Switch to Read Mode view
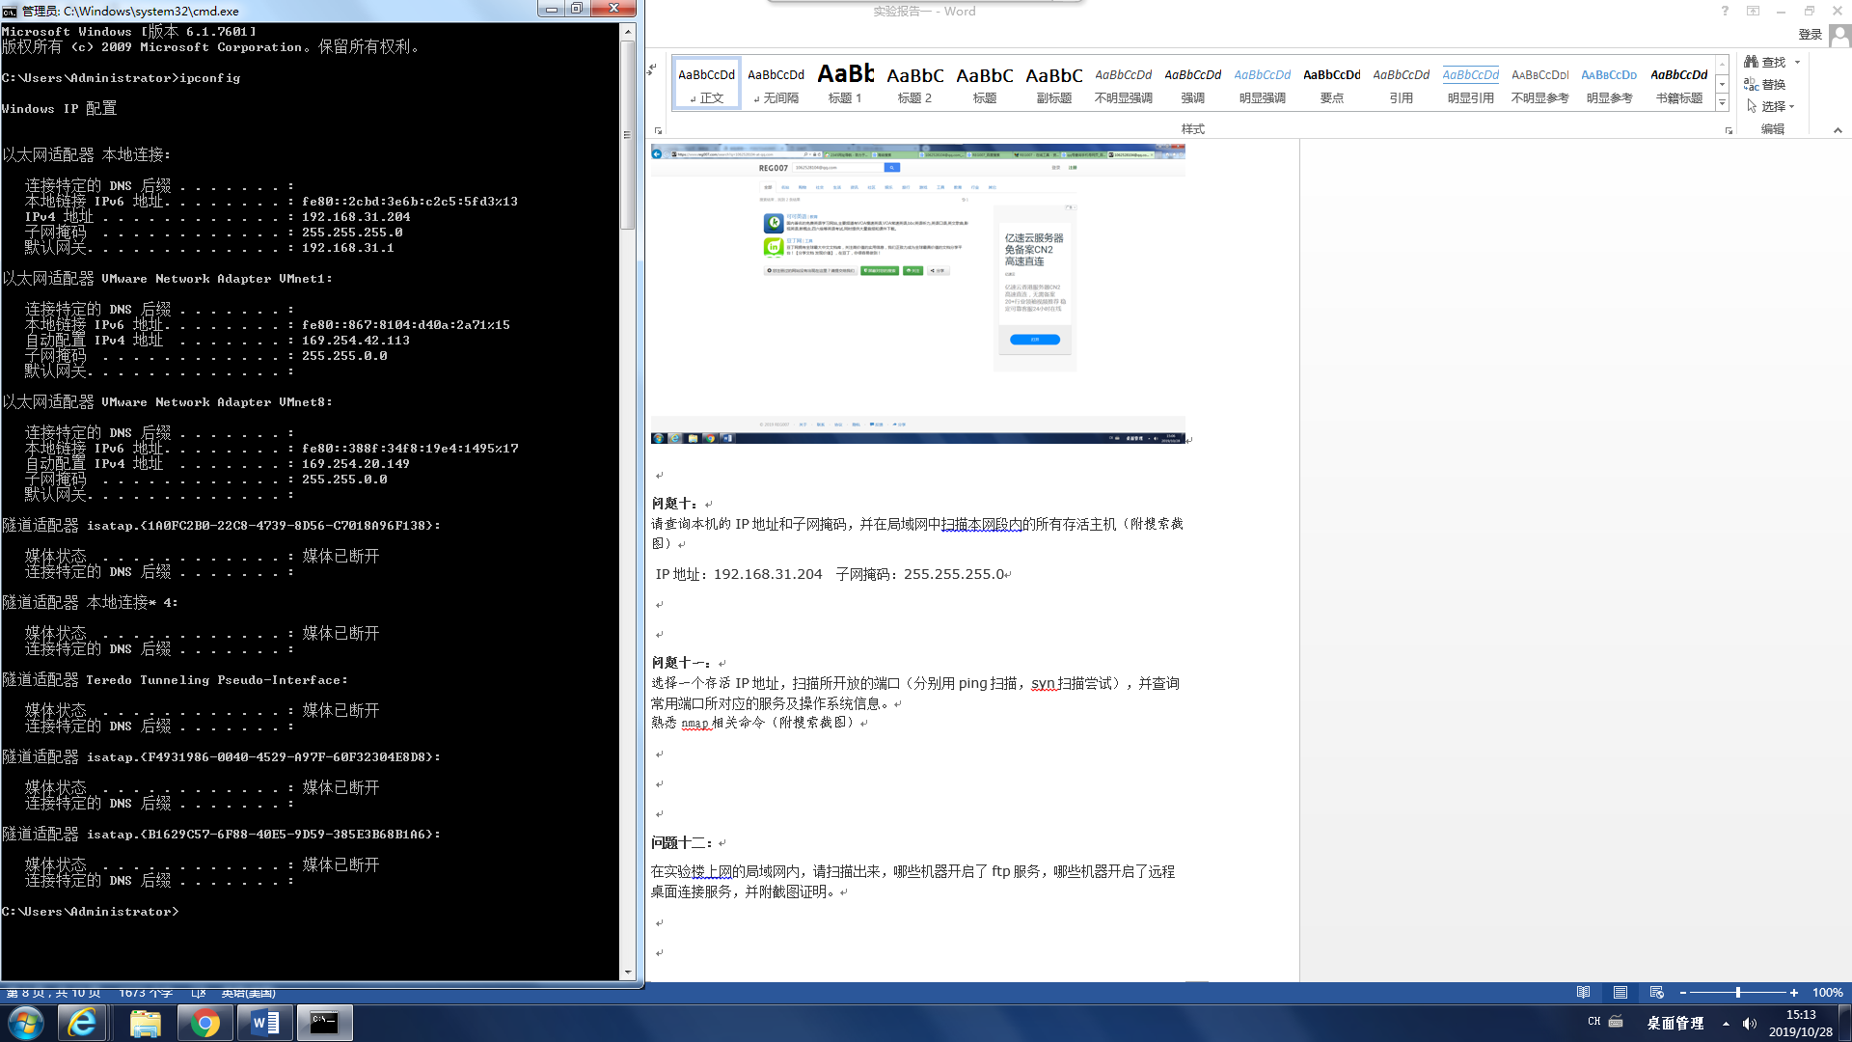The image size is (1852, 1042). point(1583,993)
